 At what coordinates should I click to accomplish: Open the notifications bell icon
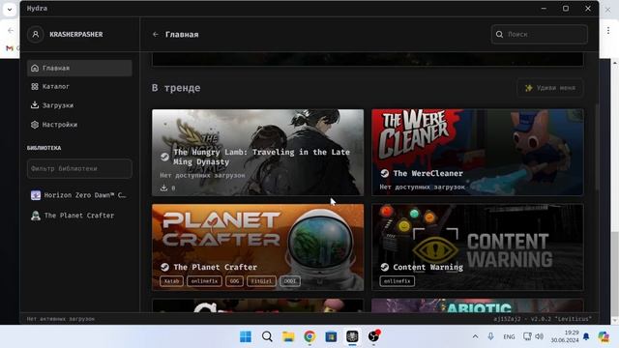pos(586,336)
